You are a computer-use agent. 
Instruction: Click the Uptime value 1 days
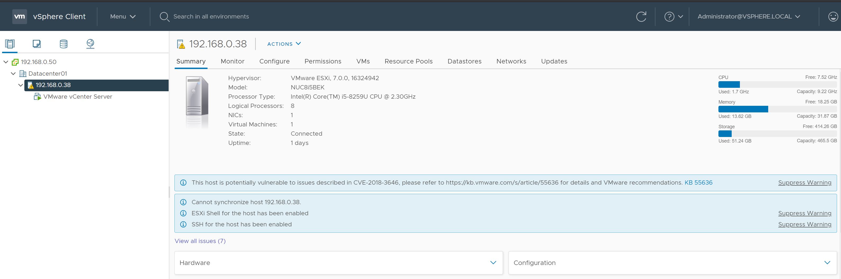(x=300, y=143)
